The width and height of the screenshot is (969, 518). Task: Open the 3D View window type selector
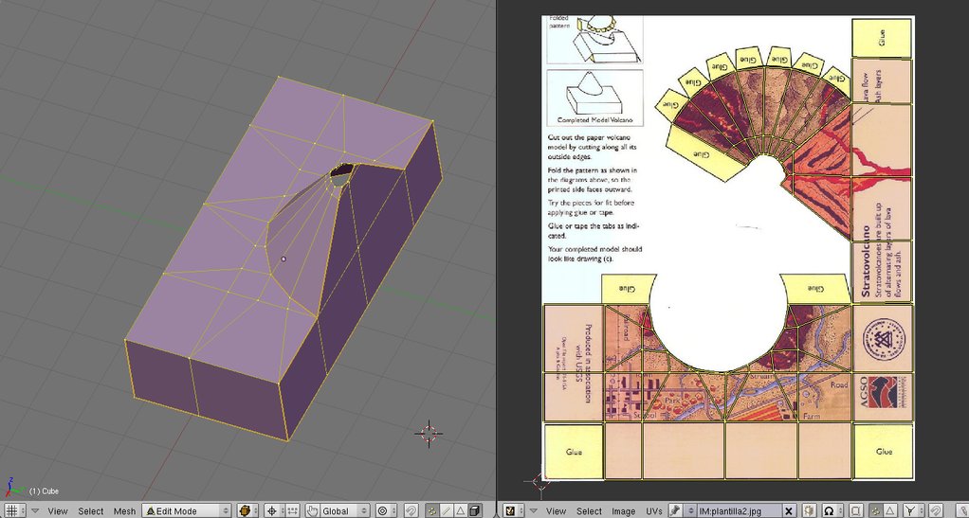click(x=14, y=510)
